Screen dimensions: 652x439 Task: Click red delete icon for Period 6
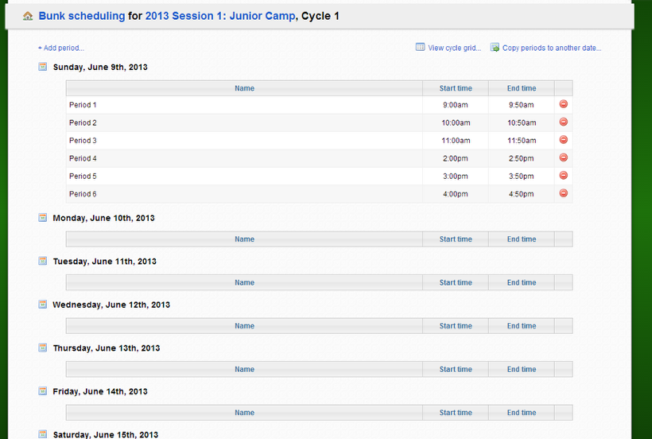564,193
